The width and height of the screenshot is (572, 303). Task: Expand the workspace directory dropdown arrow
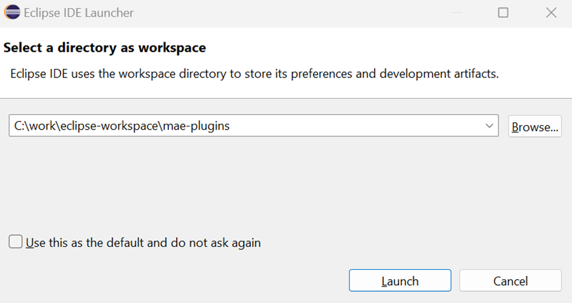tap(489, 126)
